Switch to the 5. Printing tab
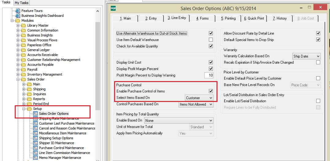 [x=228, y=18]
